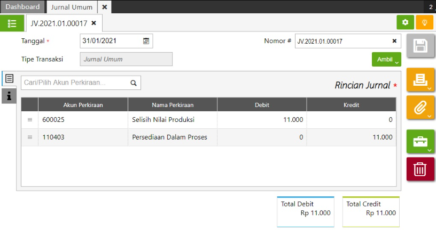The height and width of the screenshot is (230, 436).
Task: Click the Cari/Pilih Akun Perkiraan search field
Action: pos(74,83)
